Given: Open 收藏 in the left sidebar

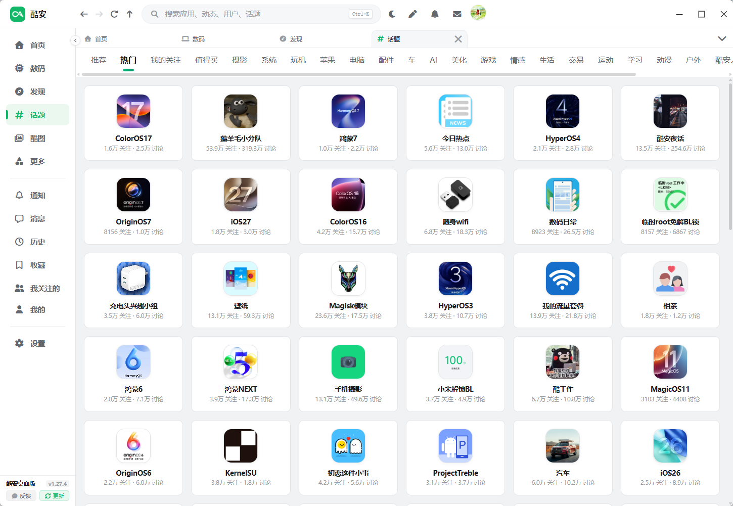Looking at the screenshot, I should (x=37, y=265).
